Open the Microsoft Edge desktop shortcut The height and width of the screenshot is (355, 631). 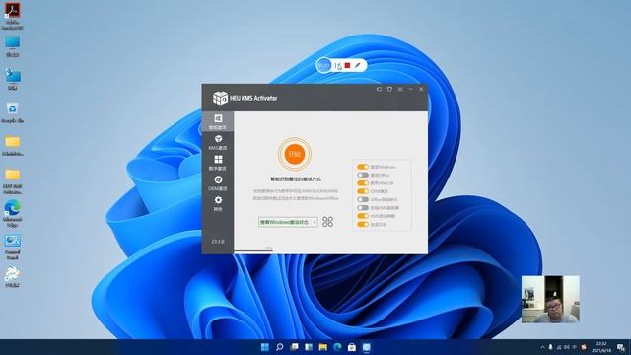point(13,213)
